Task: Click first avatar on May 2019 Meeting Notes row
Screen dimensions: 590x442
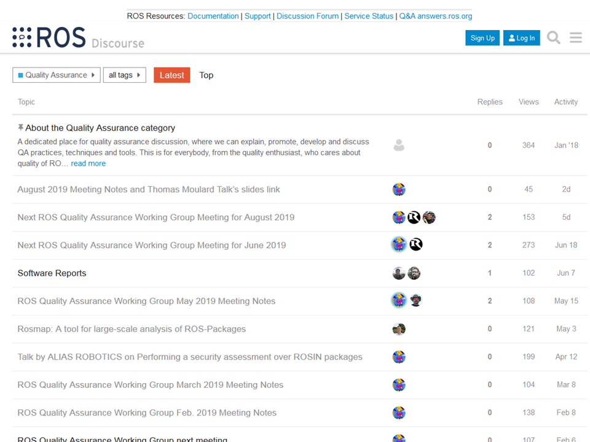Action: coord(399,300)
